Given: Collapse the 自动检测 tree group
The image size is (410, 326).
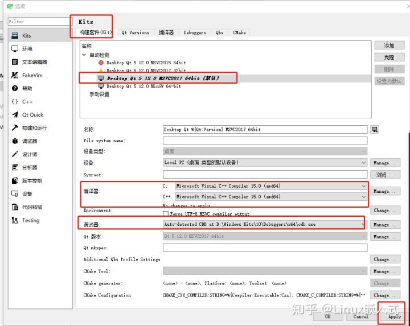Looking at the screenshot, I should click(x=84, y=55).
